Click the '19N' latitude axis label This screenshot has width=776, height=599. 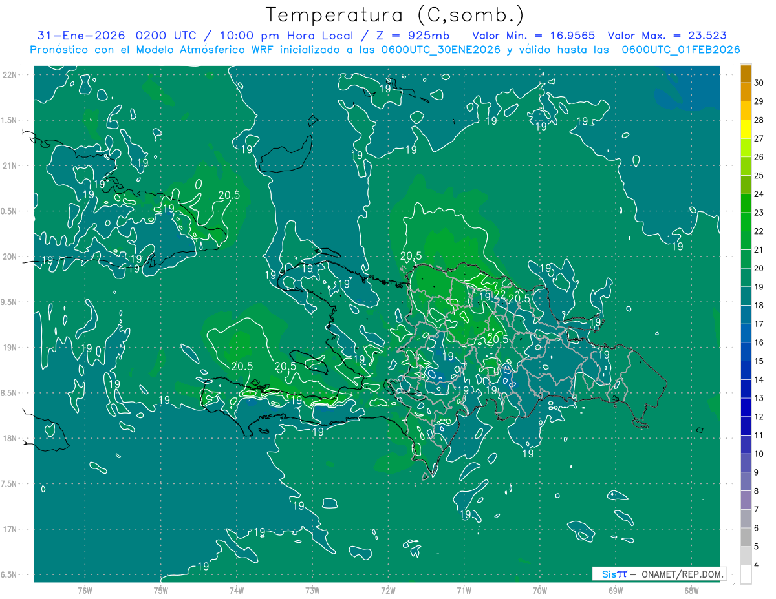tap(10, 348)
